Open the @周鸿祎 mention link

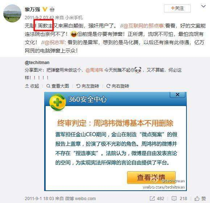click(94, 70)
